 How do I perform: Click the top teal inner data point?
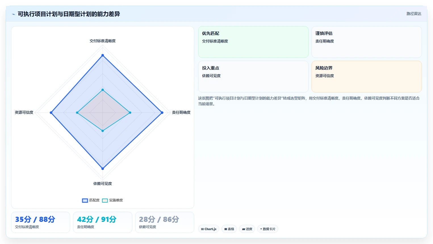point(103,90)
